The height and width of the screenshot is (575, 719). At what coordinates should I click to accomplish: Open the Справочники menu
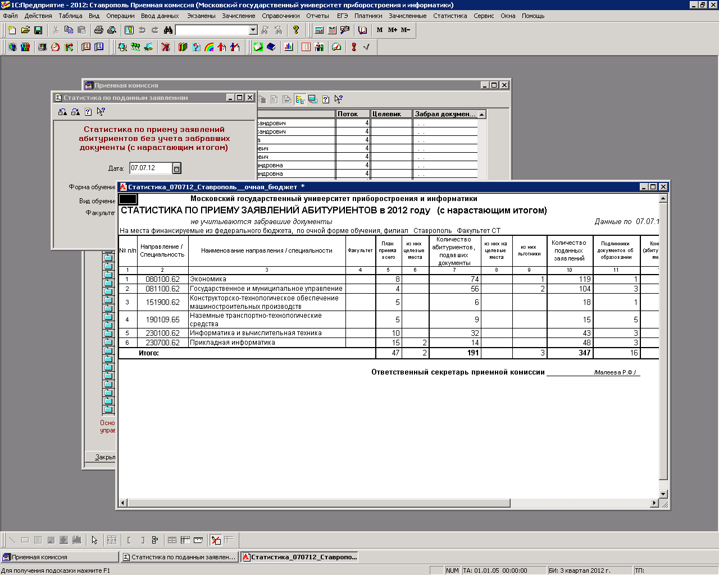coord(281,16)
